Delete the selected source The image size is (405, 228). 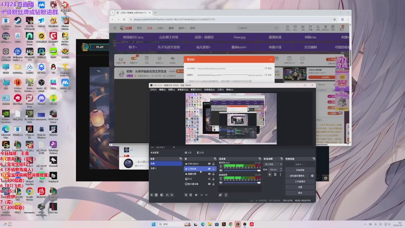[x=191, y=195]
